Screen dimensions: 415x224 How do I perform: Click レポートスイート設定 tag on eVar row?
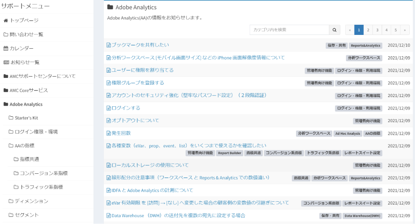pos(362,203)
